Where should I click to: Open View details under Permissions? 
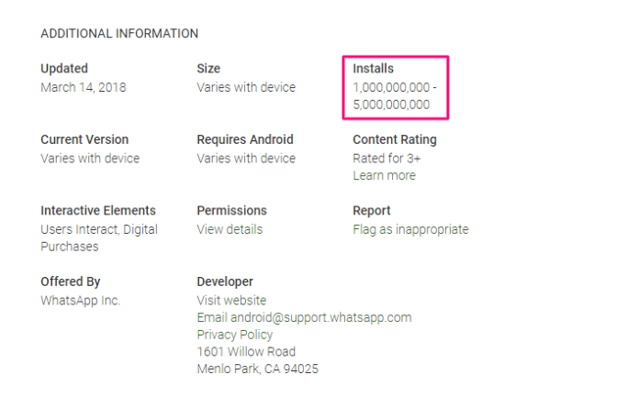click(230, 229)
